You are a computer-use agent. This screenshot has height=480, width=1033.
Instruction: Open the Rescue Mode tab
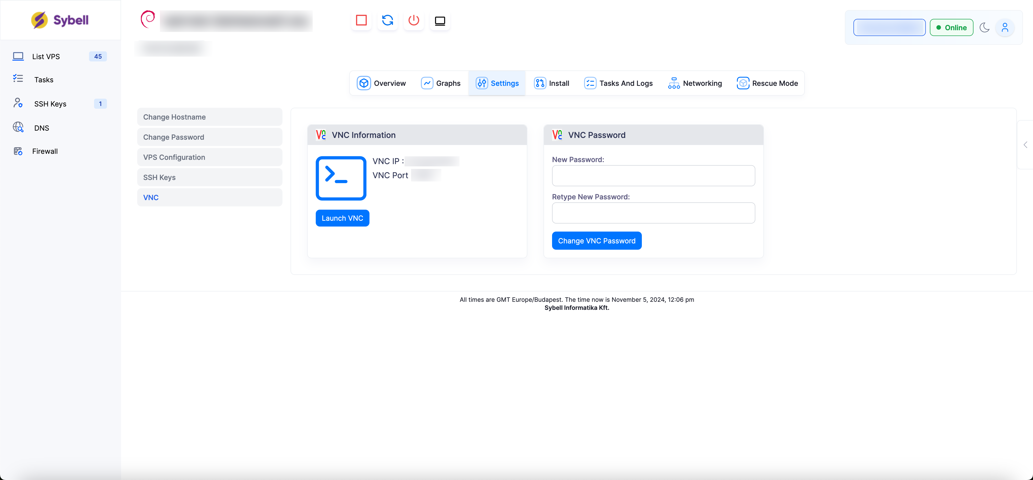click(x=767, y=83)
